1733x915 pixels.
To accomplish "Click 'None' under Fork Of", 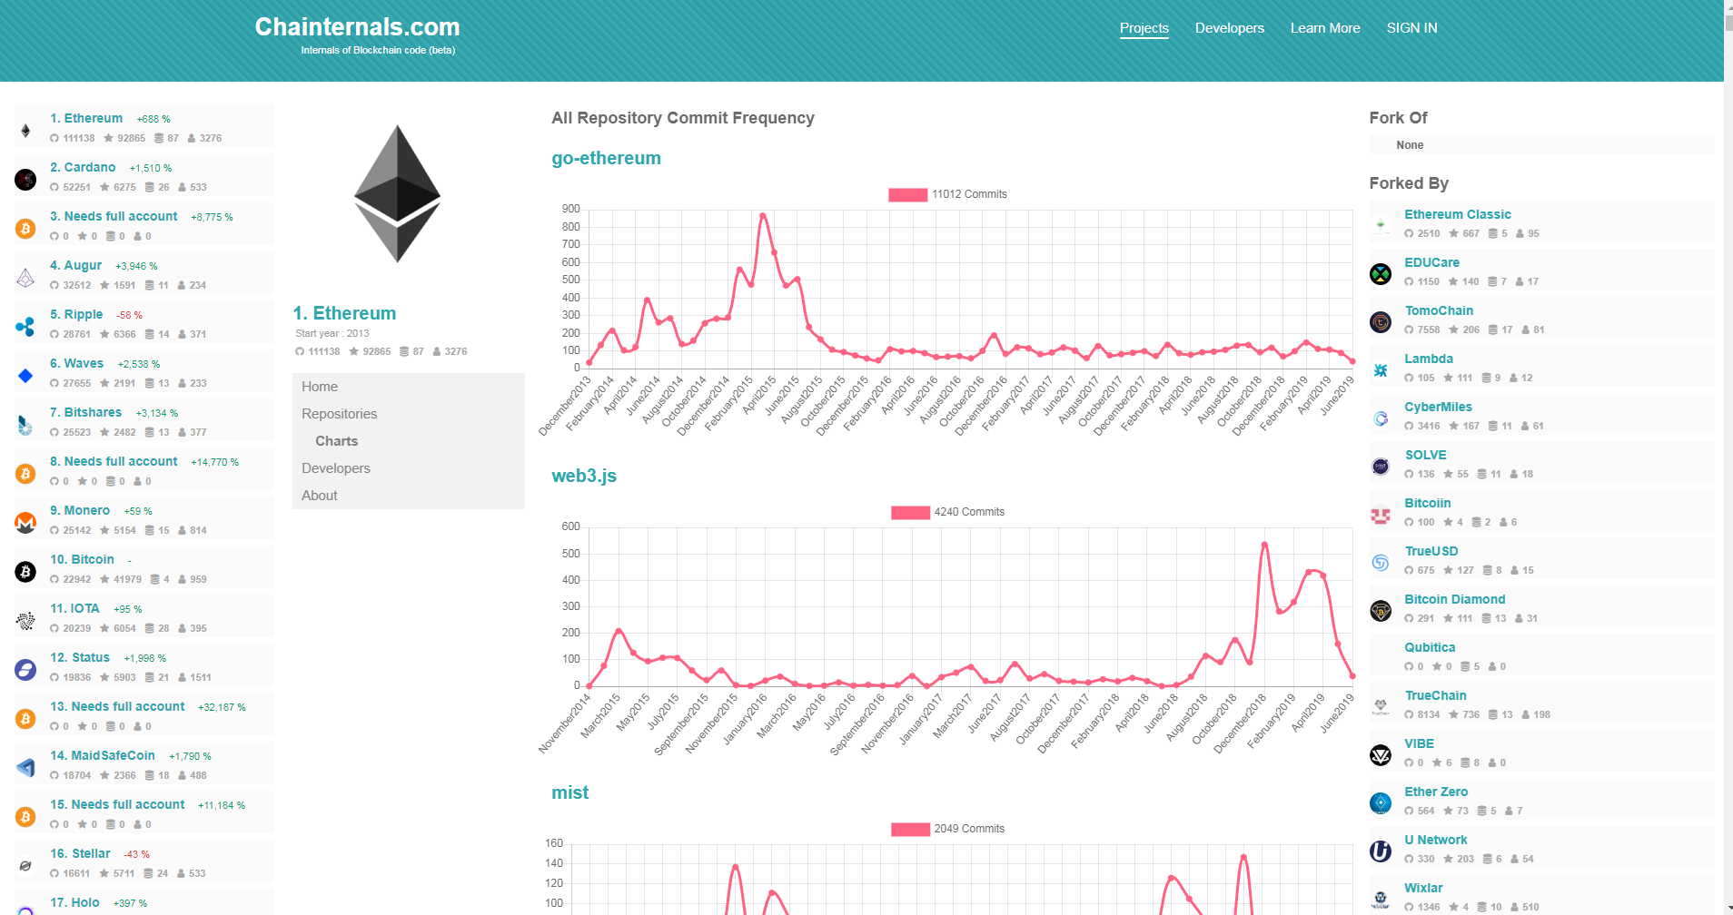I will point(1410,145).
